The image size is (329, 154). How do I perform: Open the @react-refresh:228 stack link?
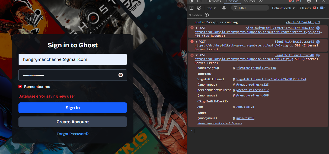(x=253, y=85)
